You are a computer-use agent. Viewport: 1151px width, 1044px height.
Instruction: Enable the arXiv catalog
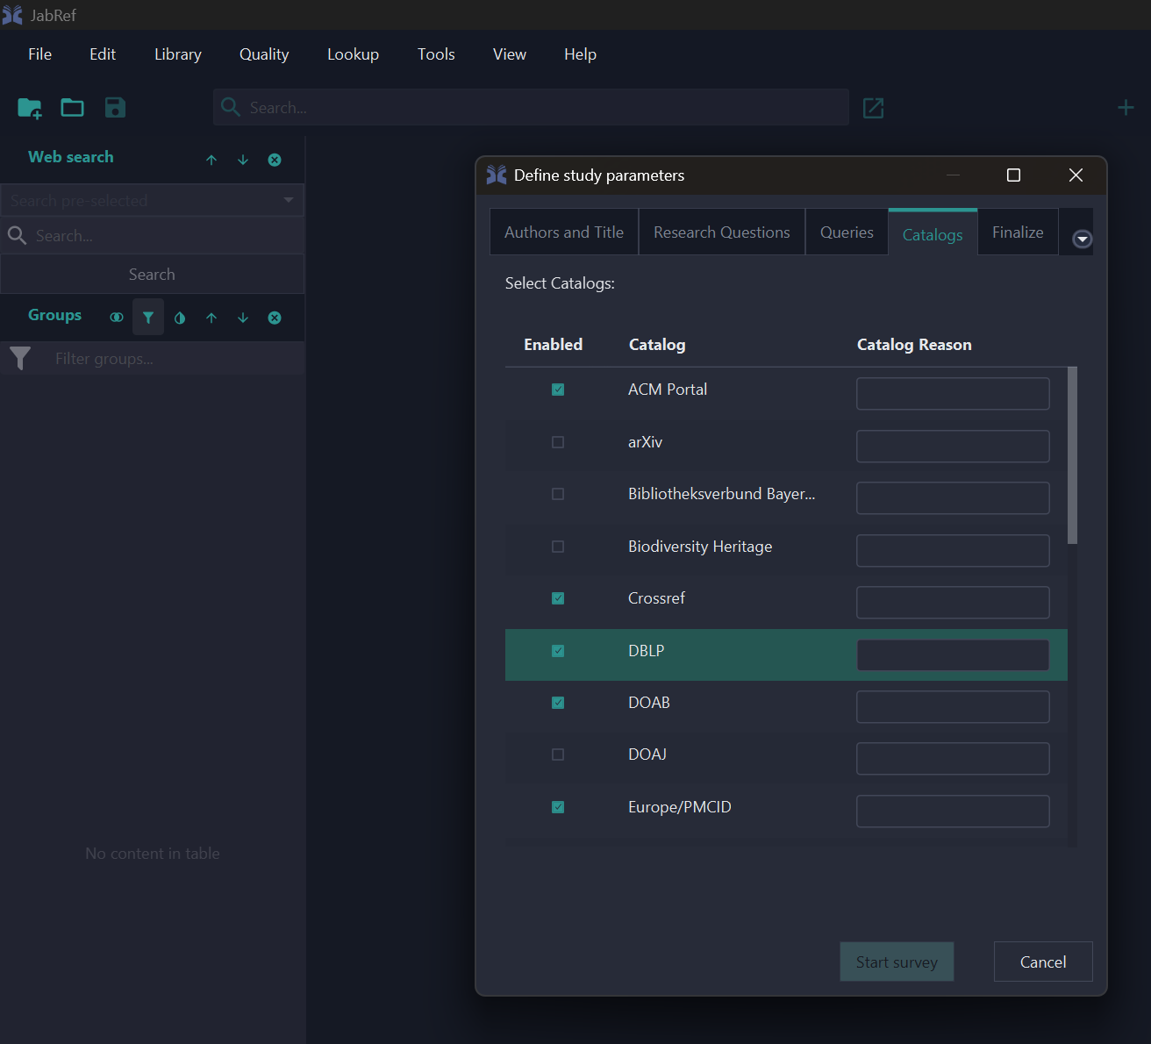click(x=558, y=442)
